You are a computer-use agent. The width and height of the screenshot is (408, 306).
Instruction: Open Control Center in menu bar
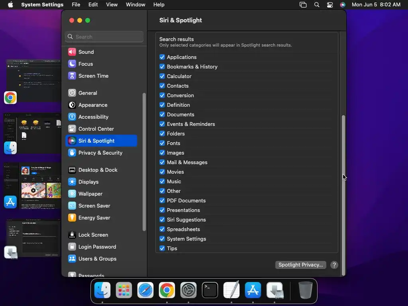tap(330, 5)
